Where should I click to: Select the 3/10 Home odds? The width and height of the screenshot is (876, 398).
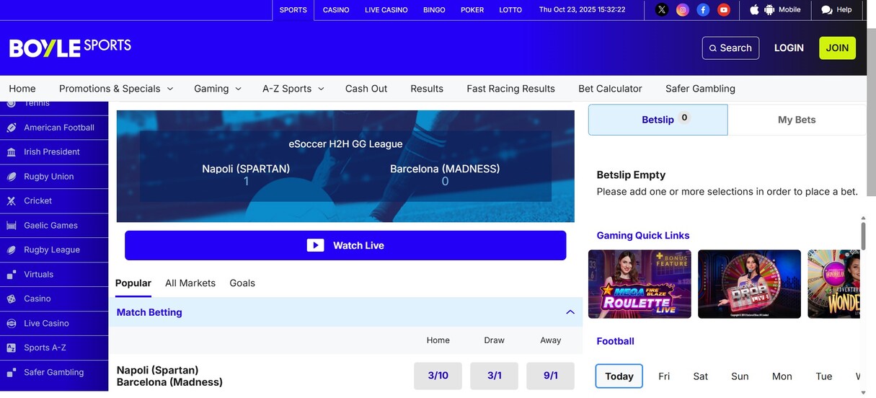tap(438, 376)
